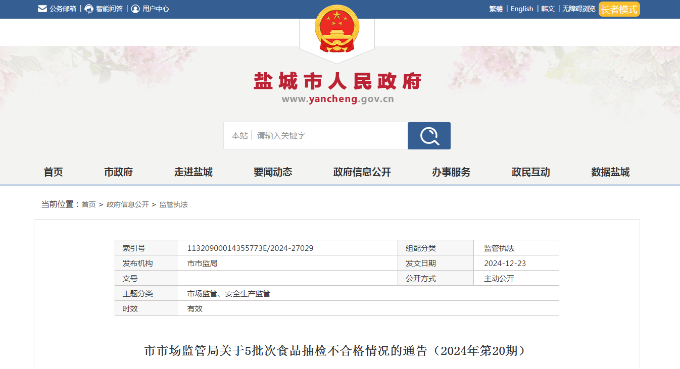Select 政府信息公开 in the navigation bar

[362, 172]
